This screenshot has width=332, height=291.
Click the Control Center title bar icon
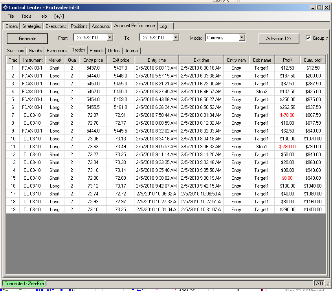[x=5, y=7]
